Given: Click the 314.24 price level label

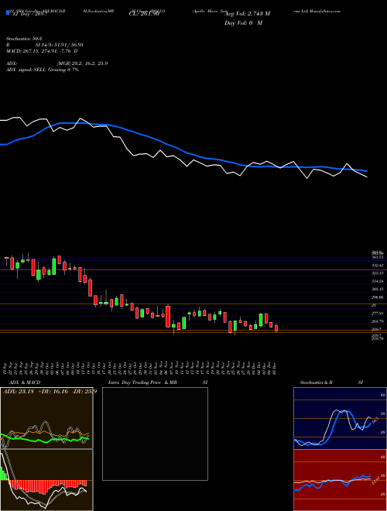Looking at the screenshot, I should tap(377, 281).
